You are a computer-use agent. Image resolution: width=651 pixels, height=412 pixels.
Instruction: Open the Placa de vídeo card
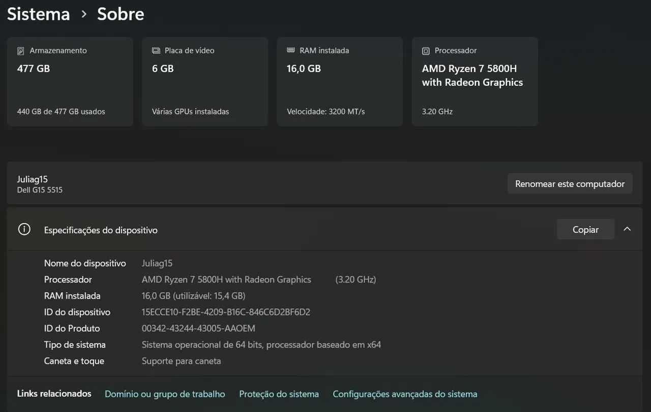click(204, 81)
